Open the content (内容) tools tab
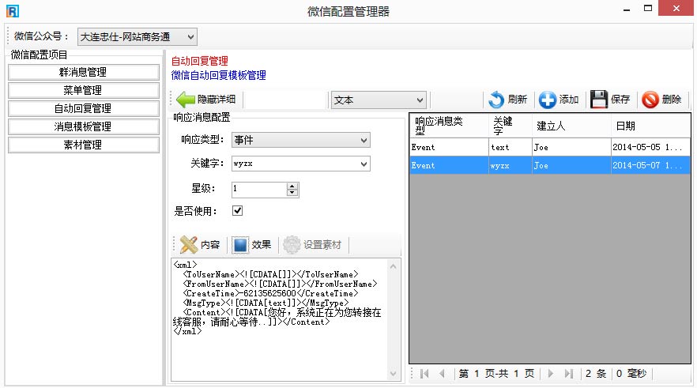This screenshot has width=697, height=388. tap(199, 244)
